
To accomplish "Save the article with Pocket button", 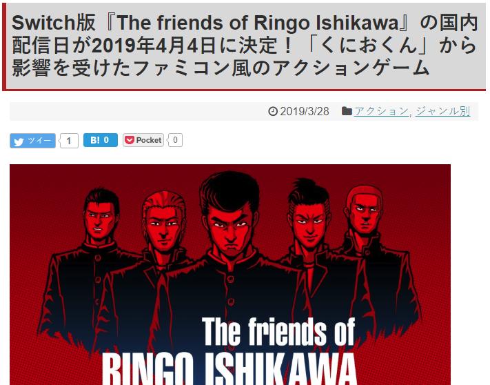I will (143, 140).
